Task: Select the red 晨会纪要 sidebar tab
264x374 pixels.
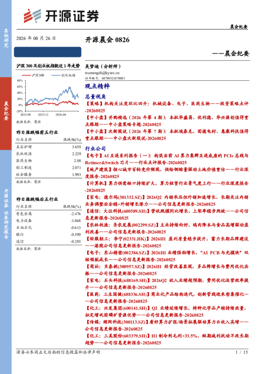Action: [x=6, y=114]
